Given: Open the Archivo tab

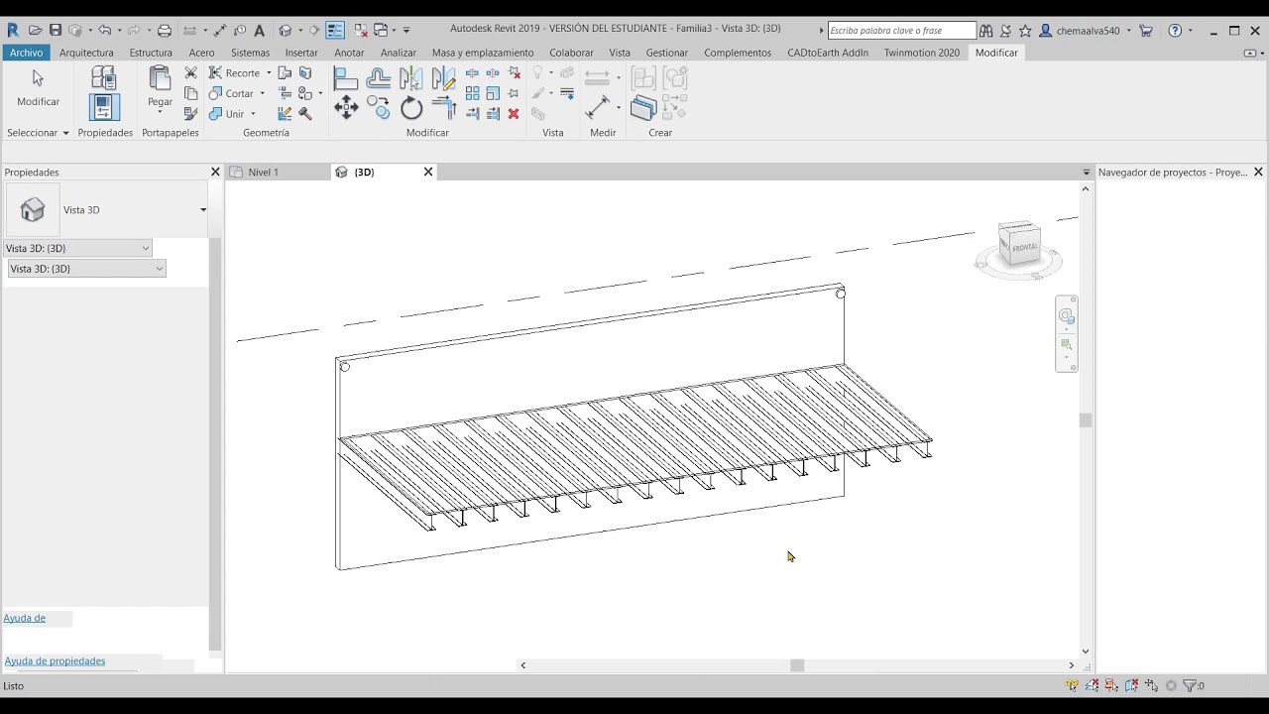Looking at the screenshot, I should click(x=27, y=53).
